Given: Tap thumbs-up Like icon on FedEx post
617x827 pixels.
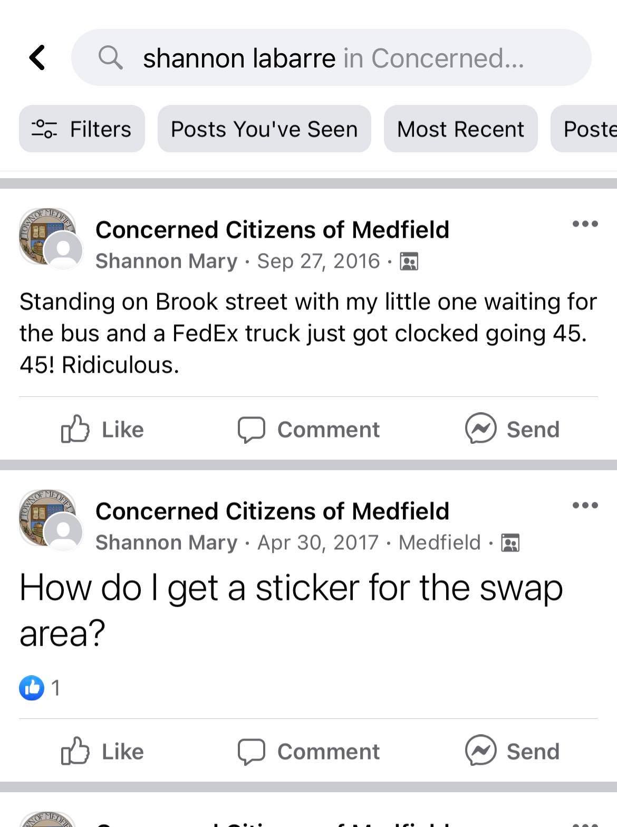Looking at the screenshot, I should 75,429.
